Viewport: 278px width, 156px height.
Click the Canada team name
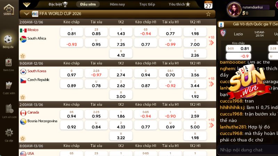tap(33, 112)
